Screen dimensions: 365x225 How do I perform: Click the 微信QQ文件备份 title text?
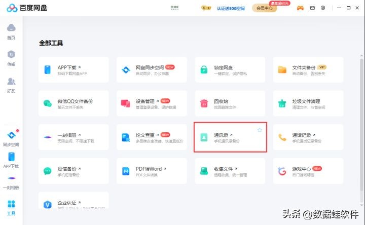[75, 101]
